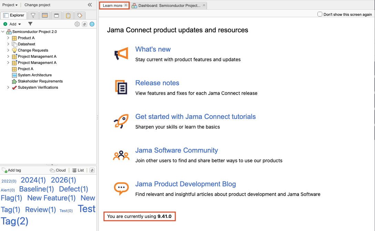Screen dimensions: 375x231
Task: Open Get started with Jama Connect tutorials
Action: (x=195, y=117)
